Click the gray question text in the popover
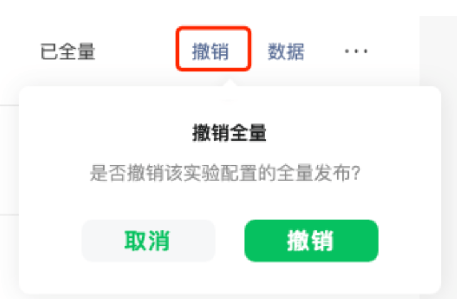Screen dimensions: 457x299 coord(225,173)
